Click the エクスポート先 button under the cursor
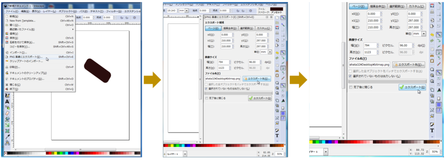This screenshot has width=446, height=160. pyautogui.click(x=257, y=78)
